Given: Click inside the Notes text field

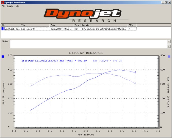Looking at the screenshot, I should pos(89,44).
